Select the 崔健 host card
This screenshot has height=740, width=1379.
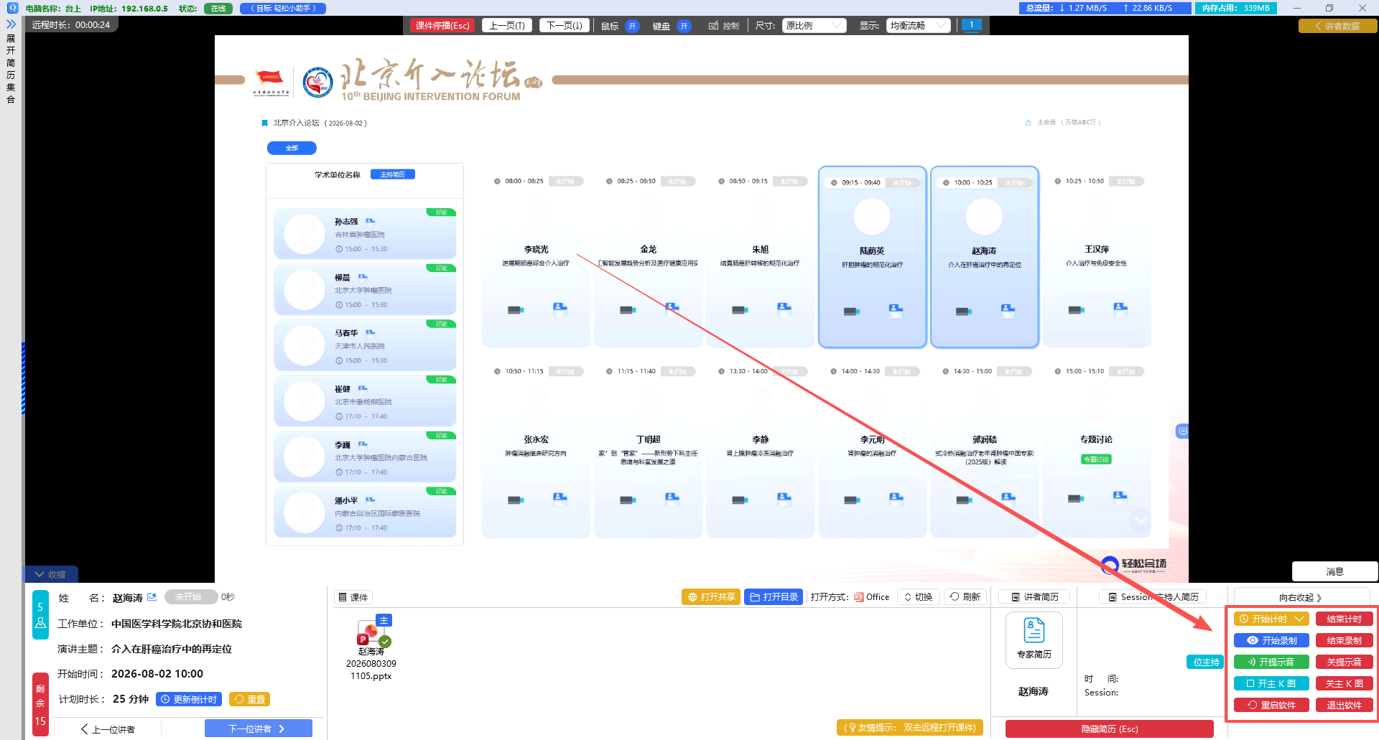pos(365,401)
